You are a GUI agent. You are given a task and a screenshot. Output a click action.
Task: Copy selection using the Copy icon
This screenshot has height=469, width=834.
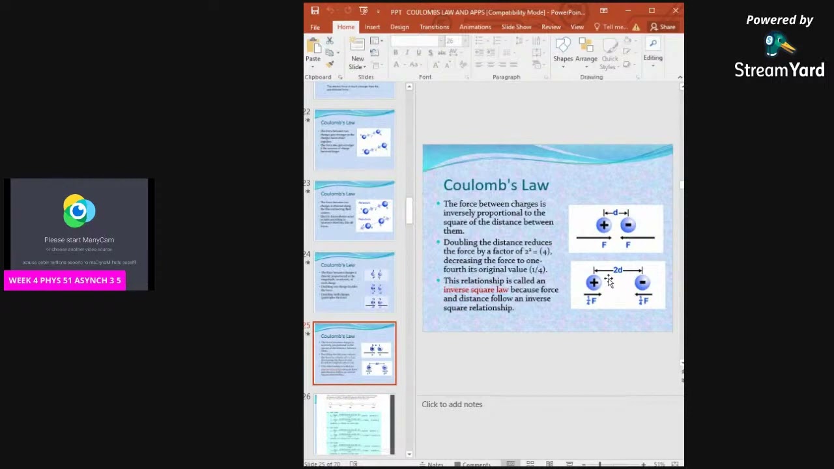tap(330, 52)
